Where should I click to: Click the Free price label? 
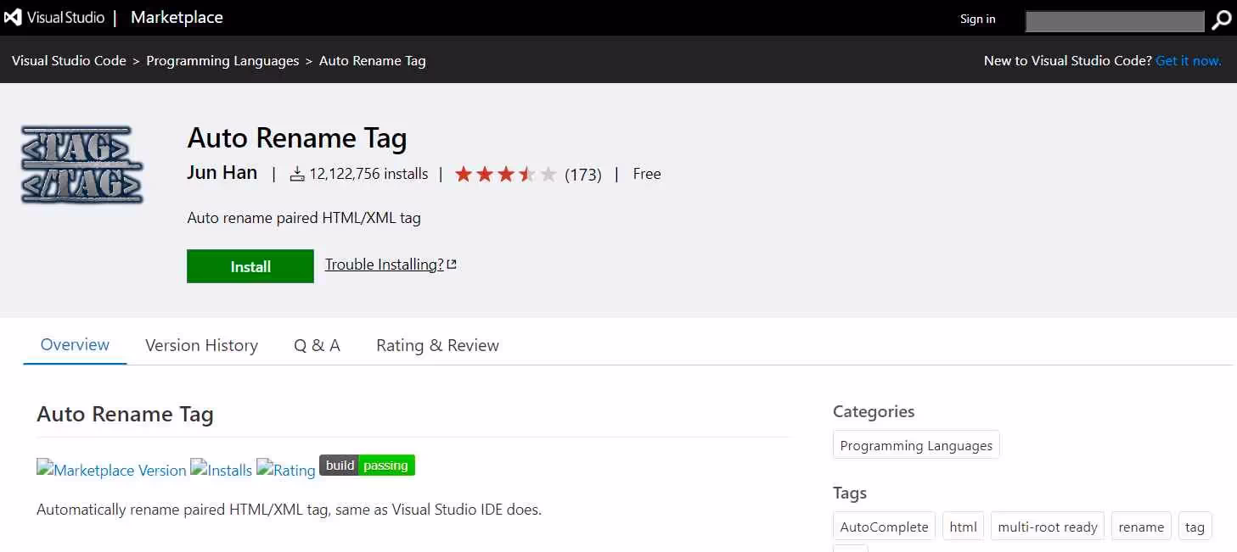point(647,174)
